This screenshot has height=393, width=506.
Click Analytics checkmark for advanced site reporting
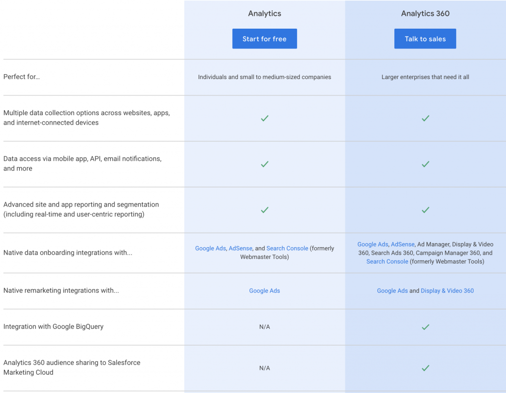click(x=264, y=210)
